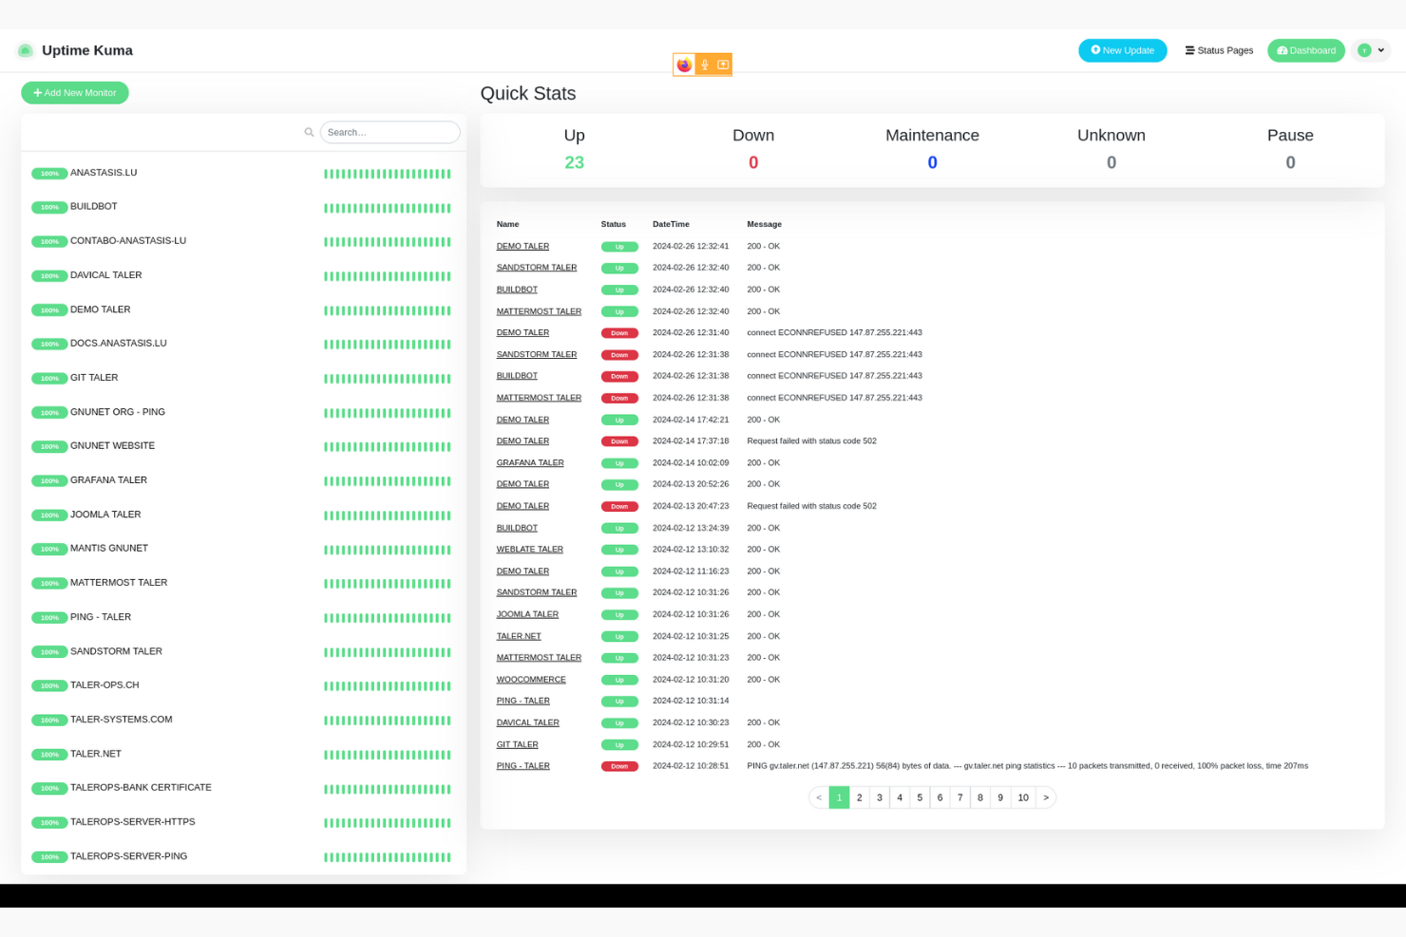Click heartbeat bar of SANDSTORM TALER monitor

point(388,652)
